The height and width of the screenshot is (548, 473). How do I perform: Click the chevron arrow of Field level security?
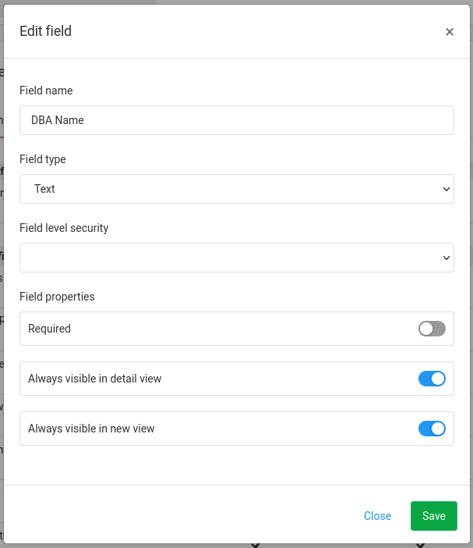click(x=447, y=258)
